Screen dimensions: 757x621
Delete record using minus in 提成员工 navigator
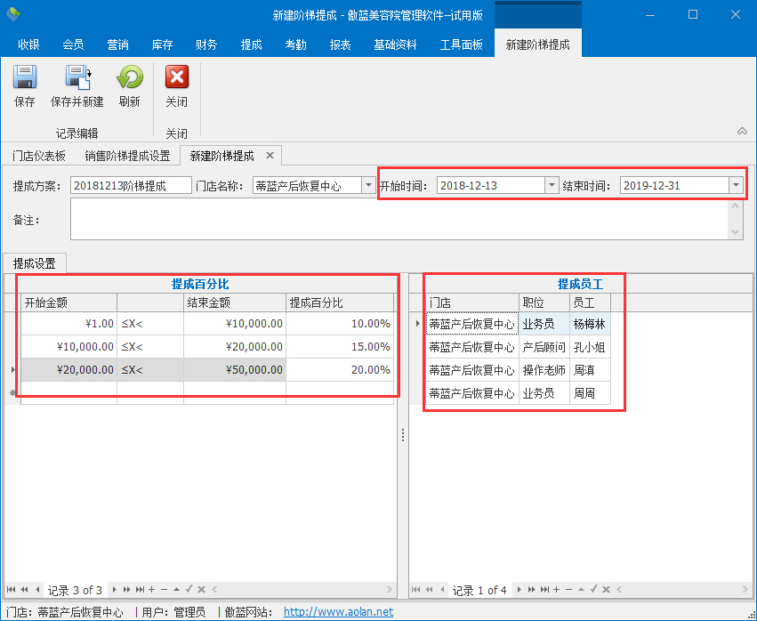pyautogui.click(x=568, y=590)
